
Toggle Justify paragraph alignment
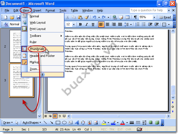[x=120, y=24]
